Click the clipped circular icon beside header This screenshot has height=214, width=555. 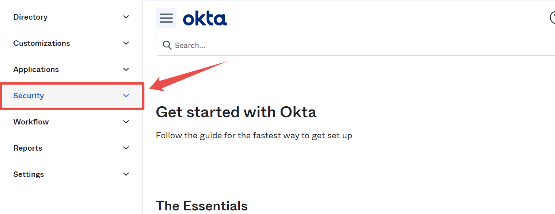pos(552,17)
